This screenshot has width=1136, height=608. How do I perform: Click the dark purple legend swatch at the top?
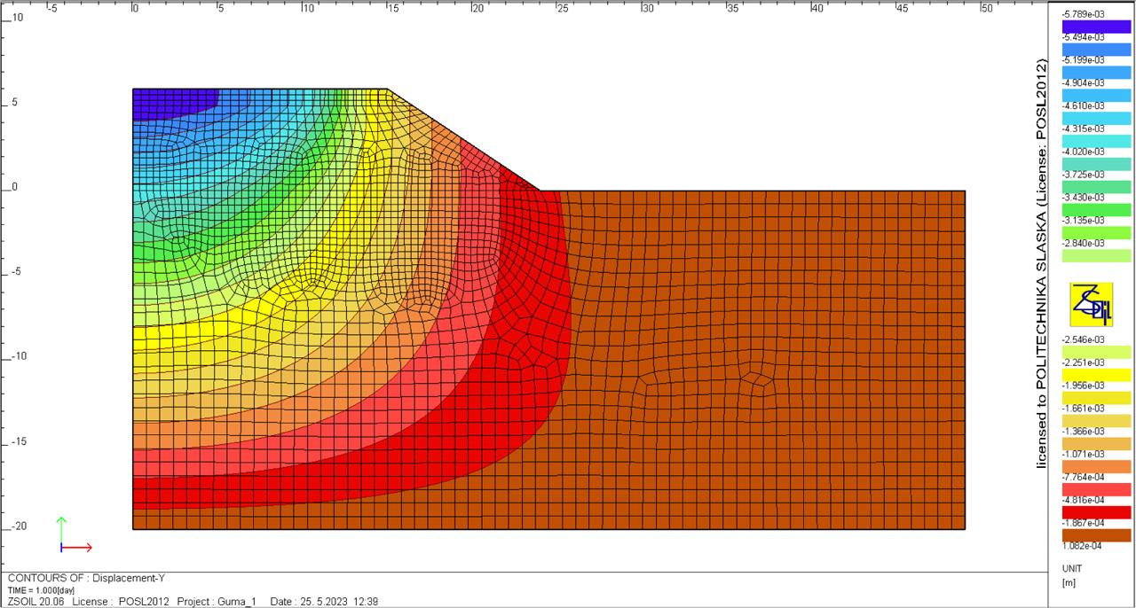point(1096,27)
